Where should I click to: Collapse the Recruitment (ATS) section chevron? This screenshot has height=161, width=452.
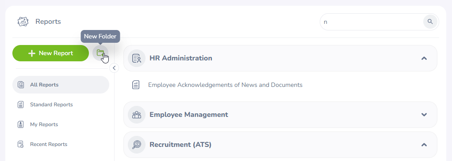[424, 145]
